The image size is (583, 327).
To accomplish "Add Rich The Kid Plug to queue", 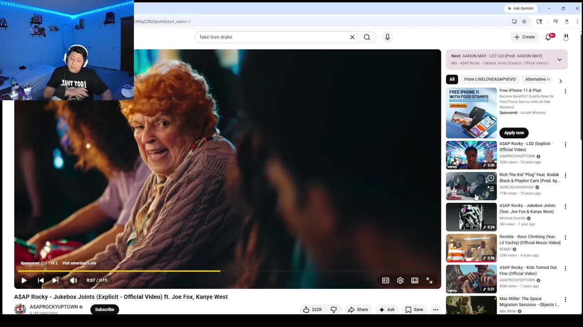I will pos(491,188).
